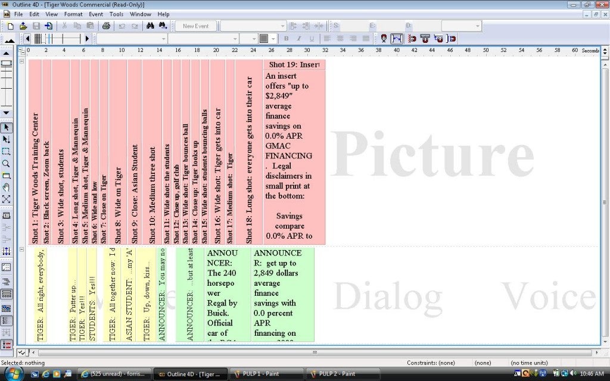Switch to PULP 1 - Paint in taskbar

tap(267, 374)
